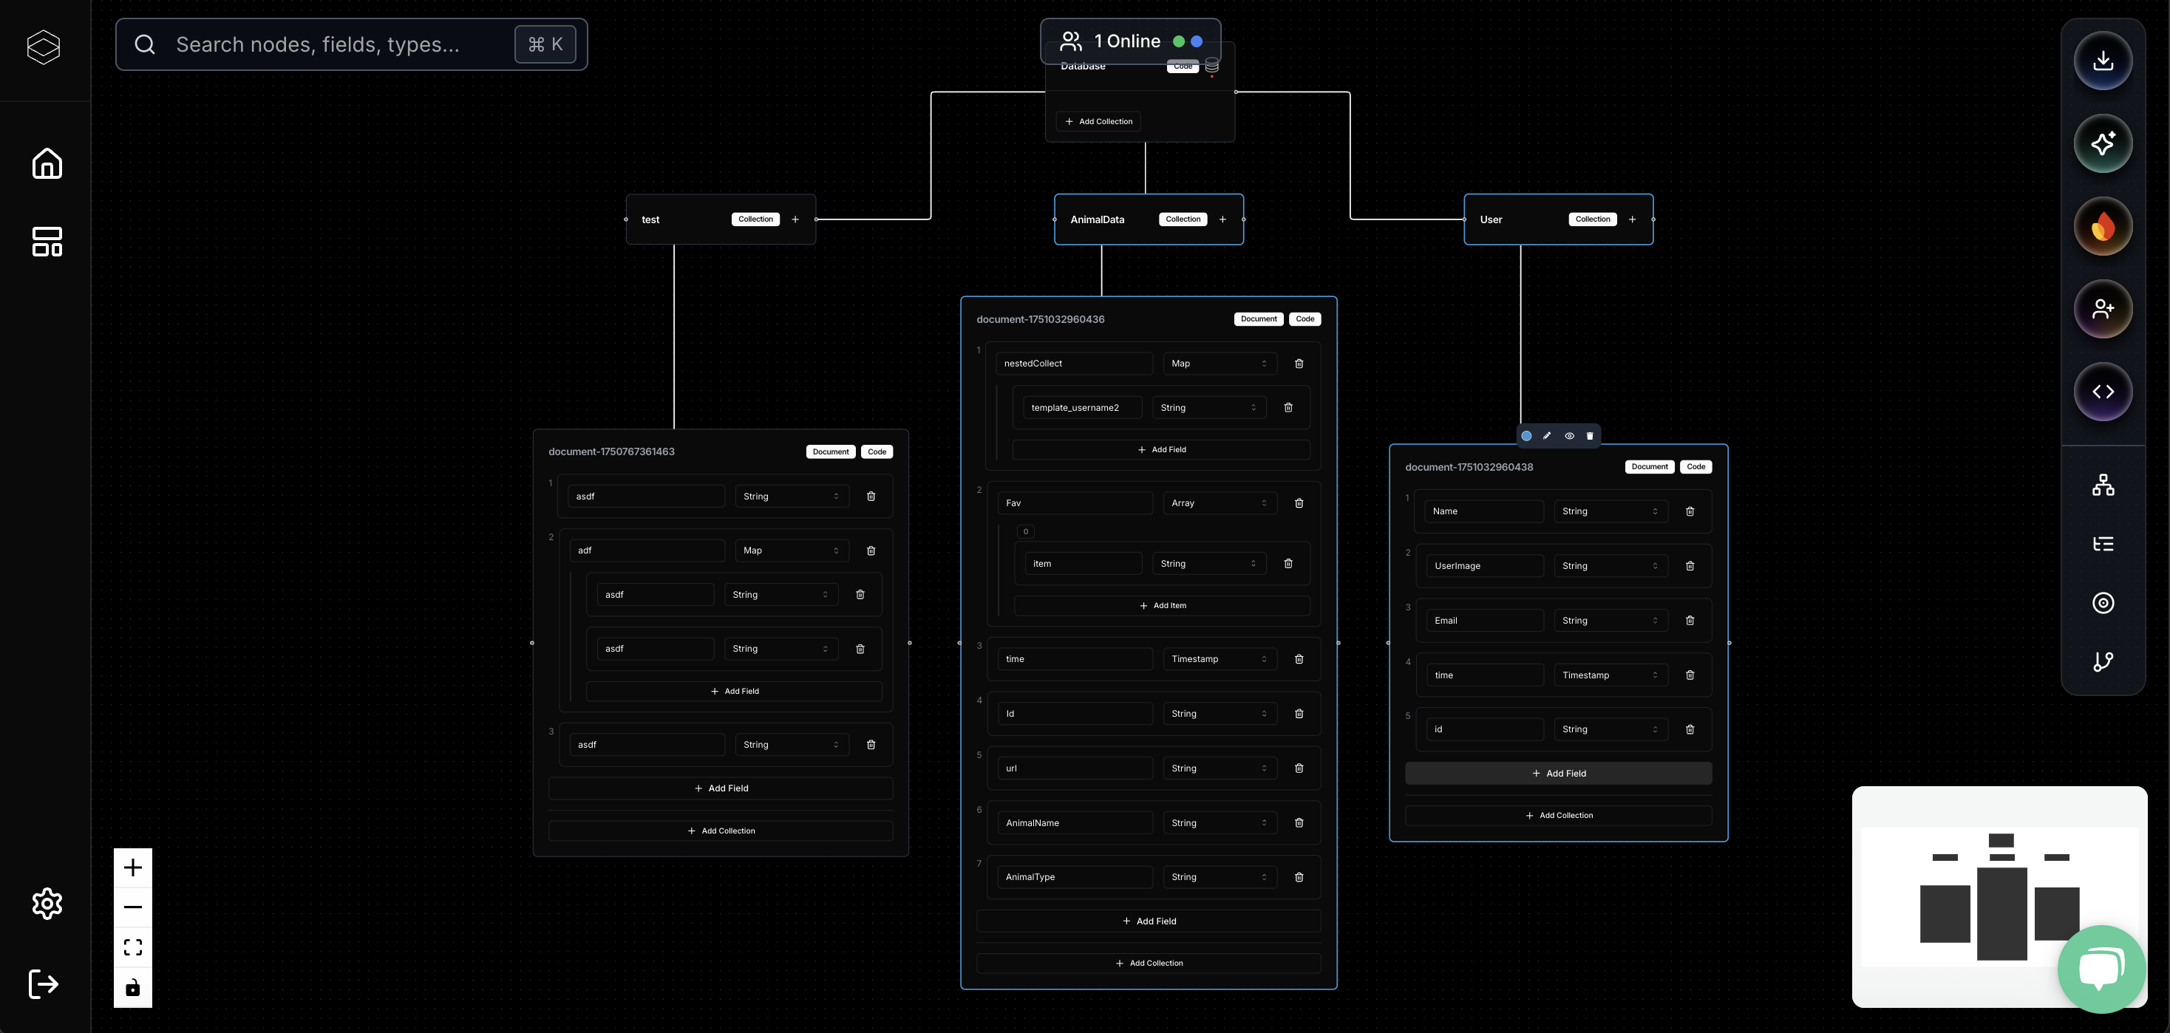Toggle visibility with the eye icon above document-1751032960438
This screenshot has height=1033, width=2170.
pyautogui.click(x=1568, y=435)
